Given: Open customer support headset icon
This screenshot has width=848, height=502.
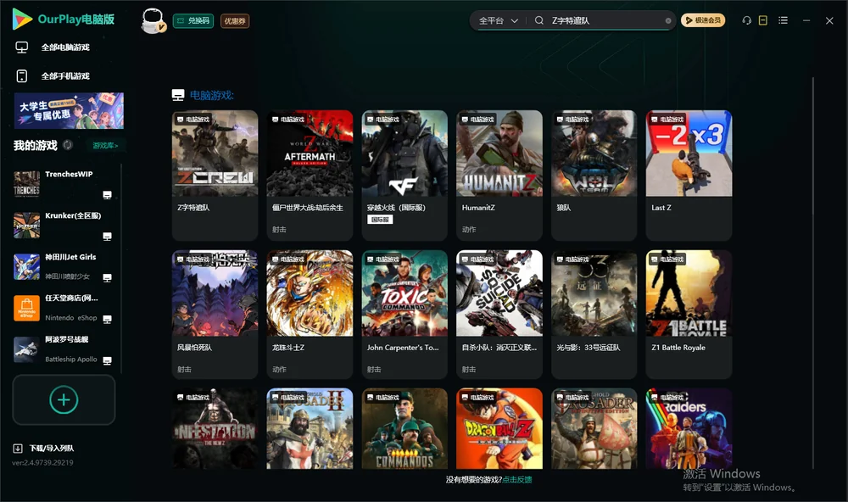Looking at the screenshot, I should point(746,20).
